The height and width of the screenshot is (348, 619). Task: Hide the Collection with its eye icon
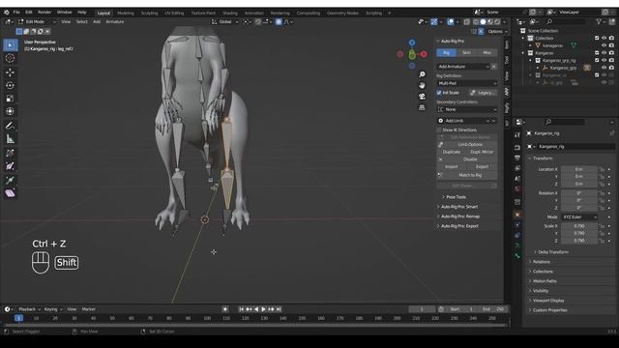[x=604, y=39]
